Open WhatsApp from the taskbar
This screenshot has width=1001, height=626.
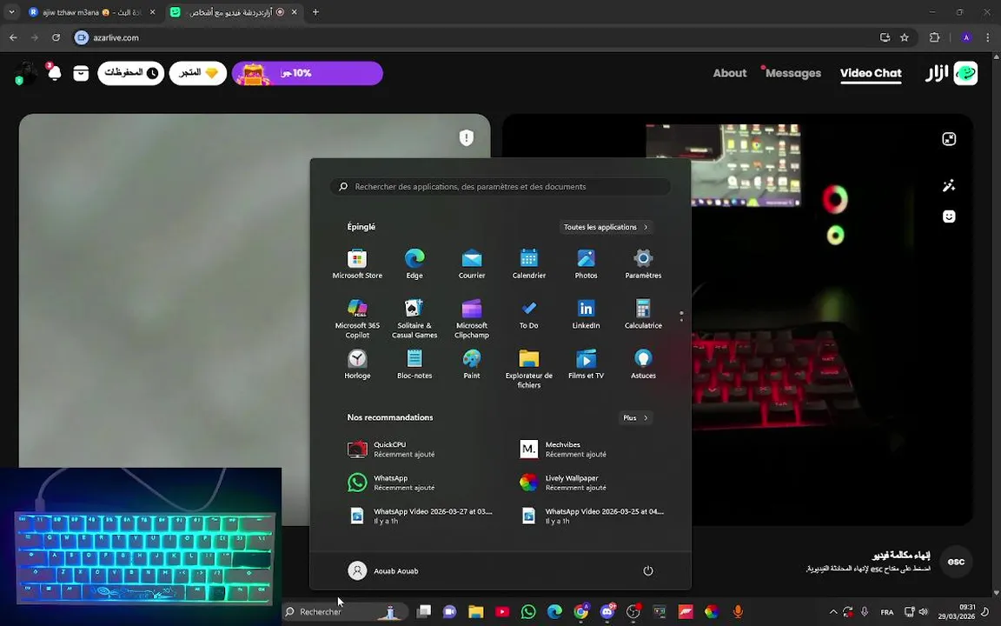(x=528, y=611)
